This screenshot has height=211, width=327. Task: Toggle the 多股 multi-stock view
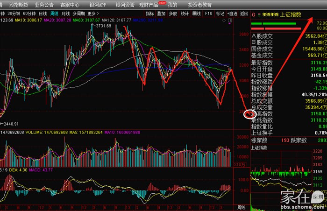(173, 14)
